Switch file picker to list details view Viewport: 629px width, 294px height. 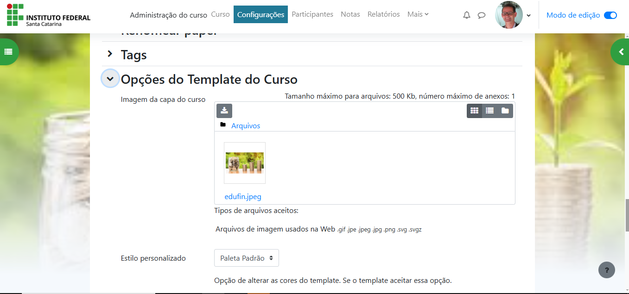(x=489, y=111)
